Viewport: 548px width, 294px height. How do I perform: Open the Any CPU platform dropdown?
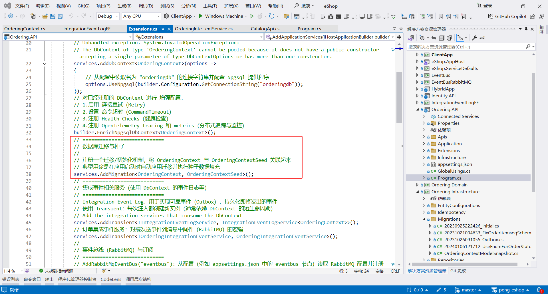(141, 16)
